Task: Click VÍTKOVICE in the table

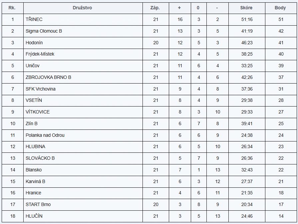Action: [38, 112]
